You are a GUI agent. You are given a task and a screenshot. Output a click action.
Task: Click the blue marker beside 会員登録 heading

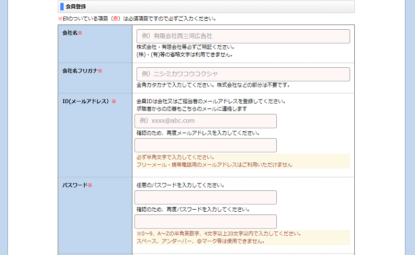pyautogui.click(x=62, y=7)
